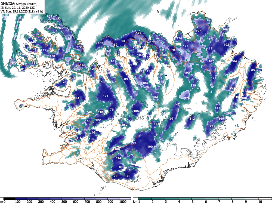The width and height of the screenshot is (272, 204).
Task: Click the black swatch at the meter legend start
Action: pos(9,199)
